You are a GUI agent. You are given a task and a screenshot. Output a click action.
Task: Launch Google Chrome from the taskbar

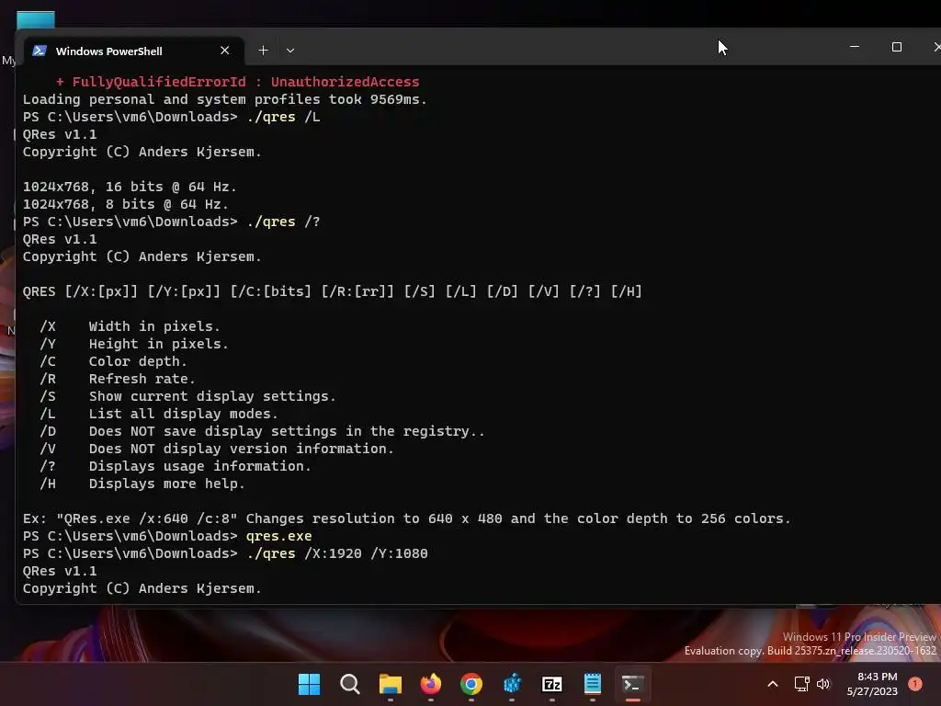pyautogui.click(x=471, y=684)
